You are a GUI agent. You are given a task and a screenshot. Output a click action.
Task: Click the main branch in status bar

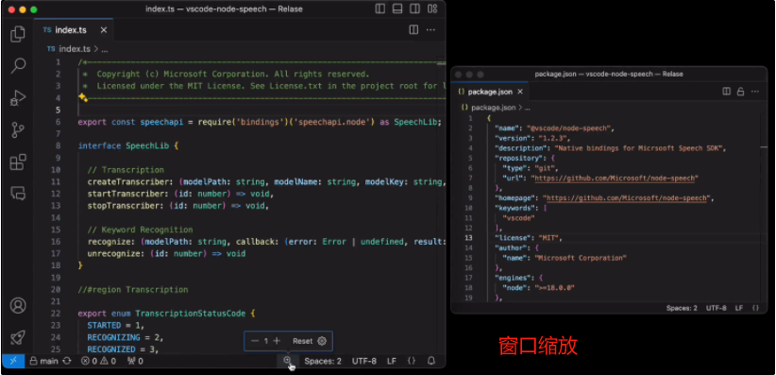44,361
